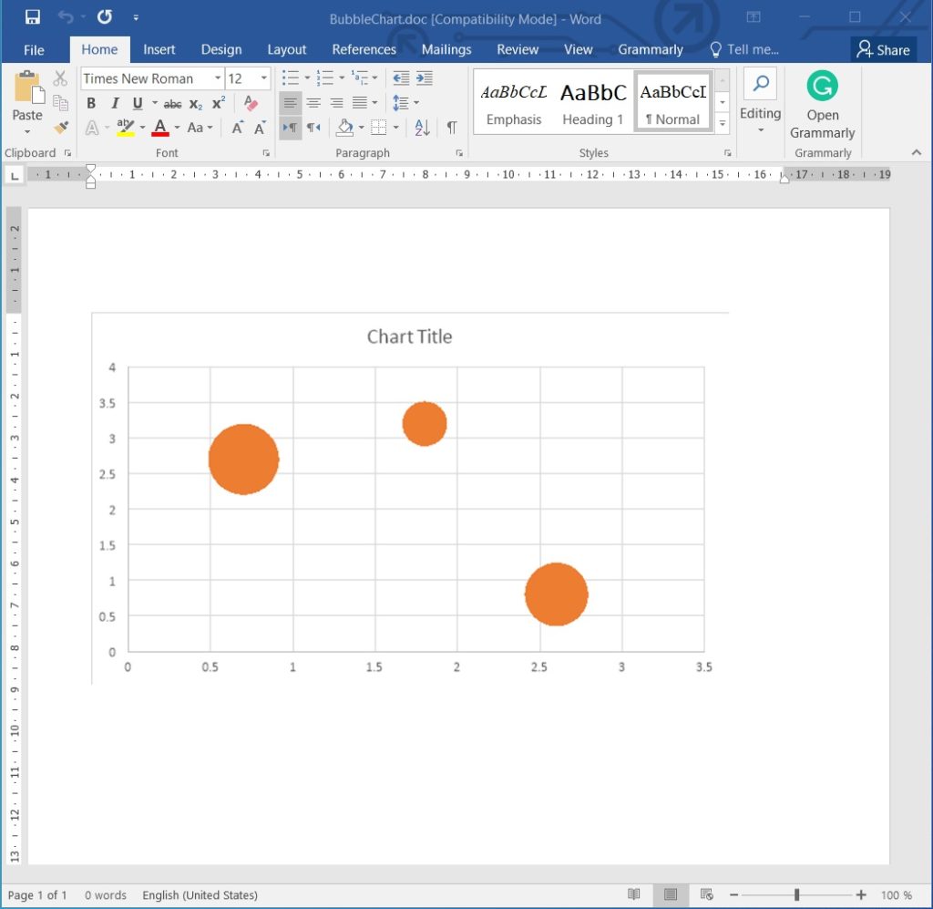Open the font name dropdown
Viewport: 933px width, 909px height.
[217, 78]
